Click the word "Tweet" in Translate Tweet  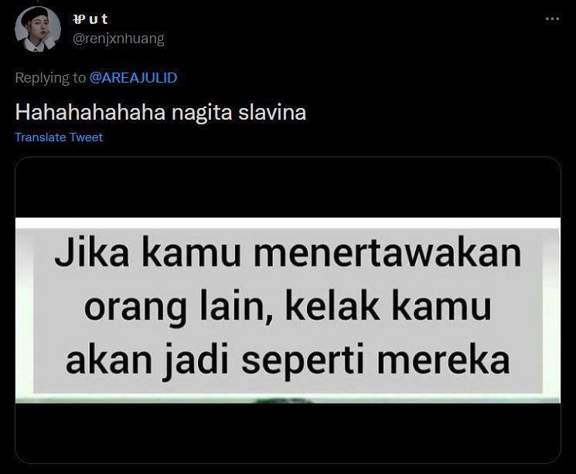click(x=87, y=137)
